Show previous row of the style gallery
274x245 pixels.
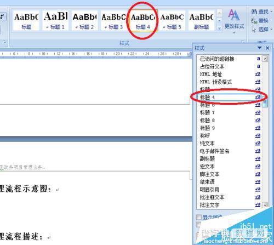coord(219,13)
